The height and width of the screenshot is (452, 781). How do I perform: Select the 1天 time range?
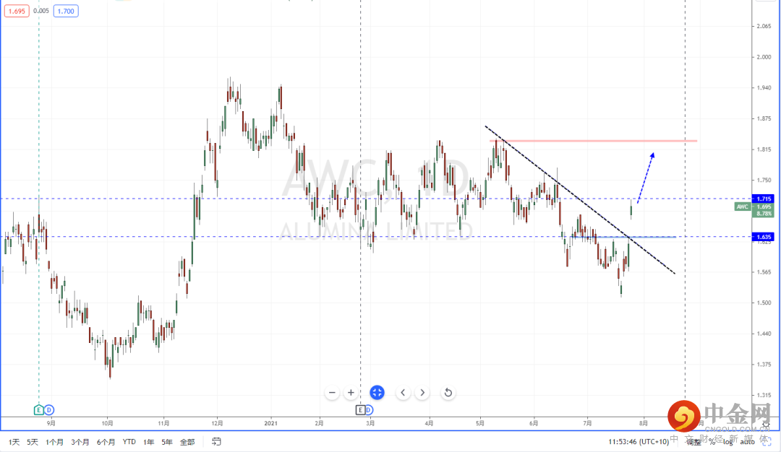[14, 442]
